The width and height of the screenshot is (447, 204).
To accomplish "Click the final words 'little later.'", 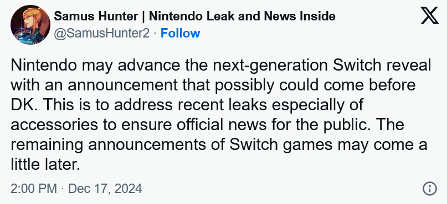I will (x=45, y=164).
